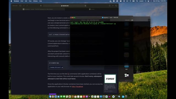Open Messages from the Dock
The width and height of the screenshot is (176, 99).
pos(64,97)
